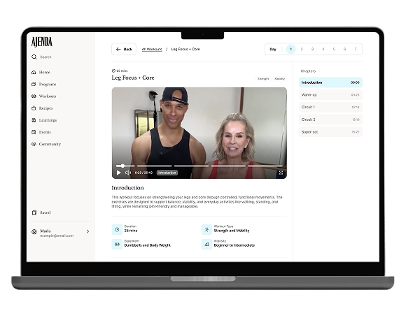Click the Introduction heading below video

[x=127, y=188]
